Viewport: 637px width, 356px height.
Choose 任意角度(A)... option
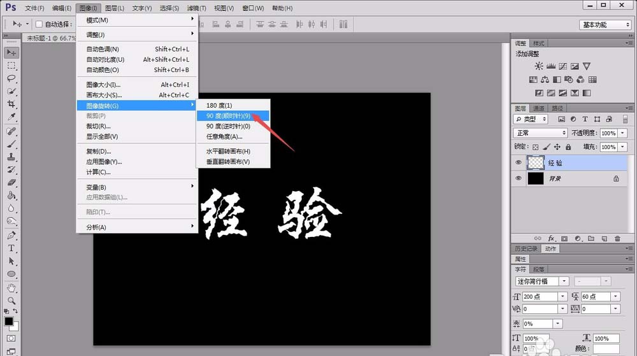pyautogui.click(x=233, y=136)
